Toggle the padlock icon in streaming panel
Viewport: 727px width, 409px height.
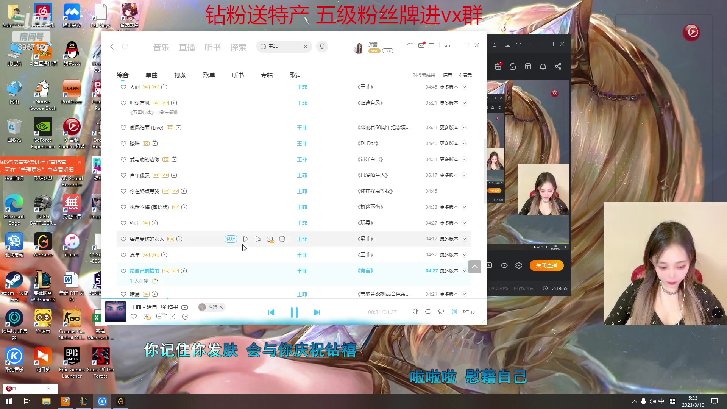pyautogui.click(x=513, y=66)
